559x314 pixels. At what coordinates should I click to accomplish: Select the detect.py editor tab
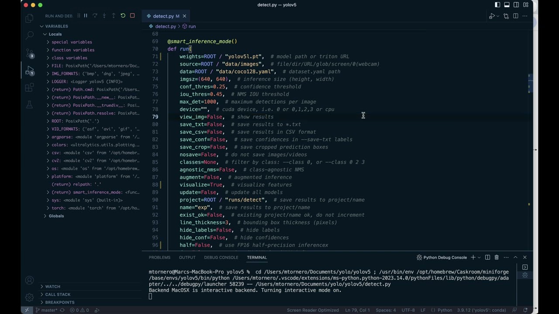[x=166, y=16]
